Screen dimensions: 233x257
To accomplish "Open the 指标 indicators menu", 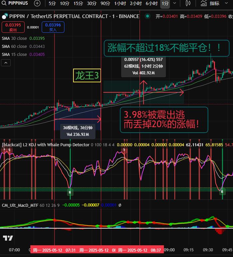I will (214, 3).
